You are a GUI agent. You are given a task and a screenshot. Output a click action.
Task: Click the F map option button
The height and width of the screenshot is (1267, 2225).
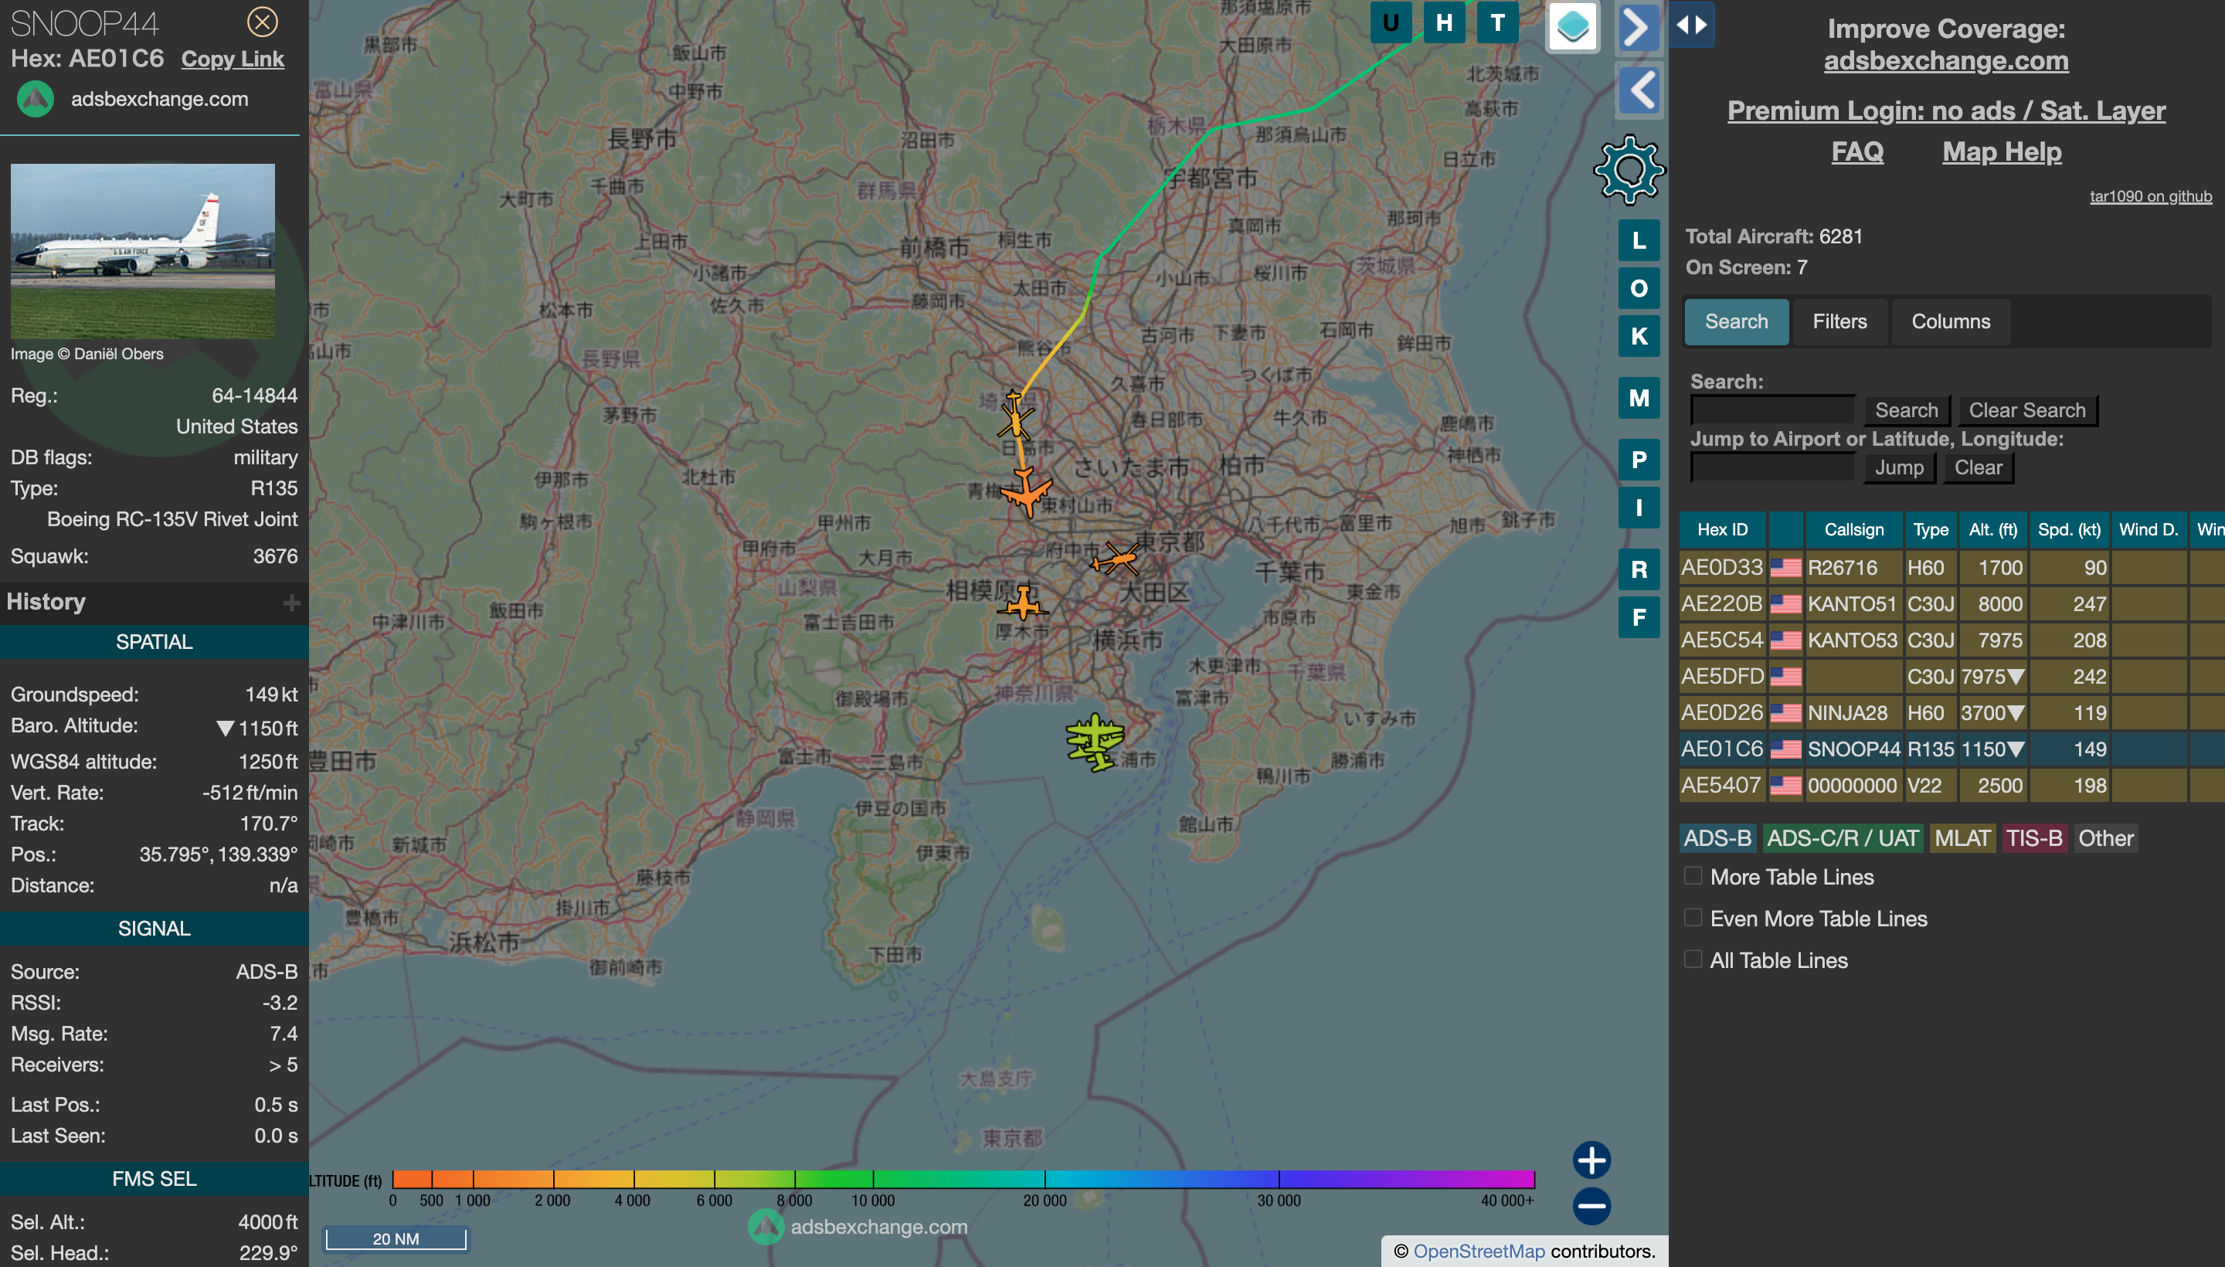1639,617
